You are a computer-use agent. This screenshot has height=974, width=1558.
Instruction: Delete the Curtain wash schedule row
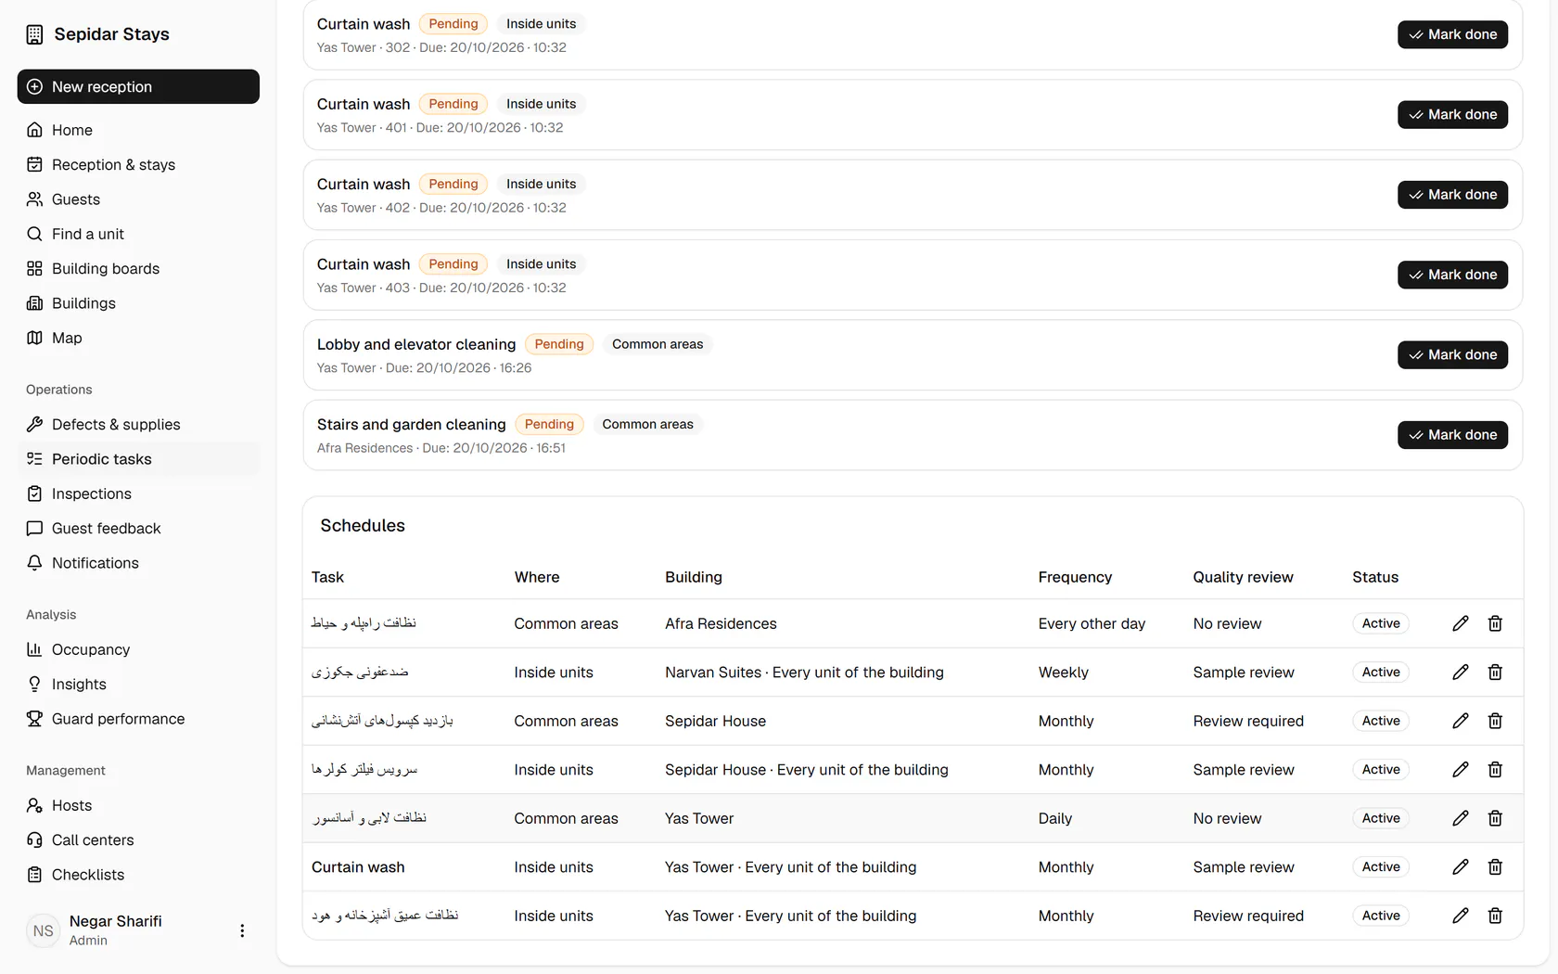1495,866
